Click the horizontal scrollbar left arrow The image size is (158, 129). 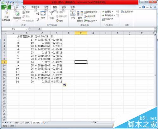click(x=96, y=123)
